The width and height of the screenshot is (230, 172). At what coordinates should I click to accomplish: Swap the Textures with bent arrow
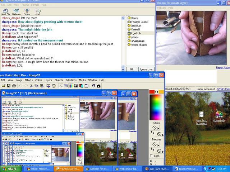pyautogui.click(x=152, y=149)
